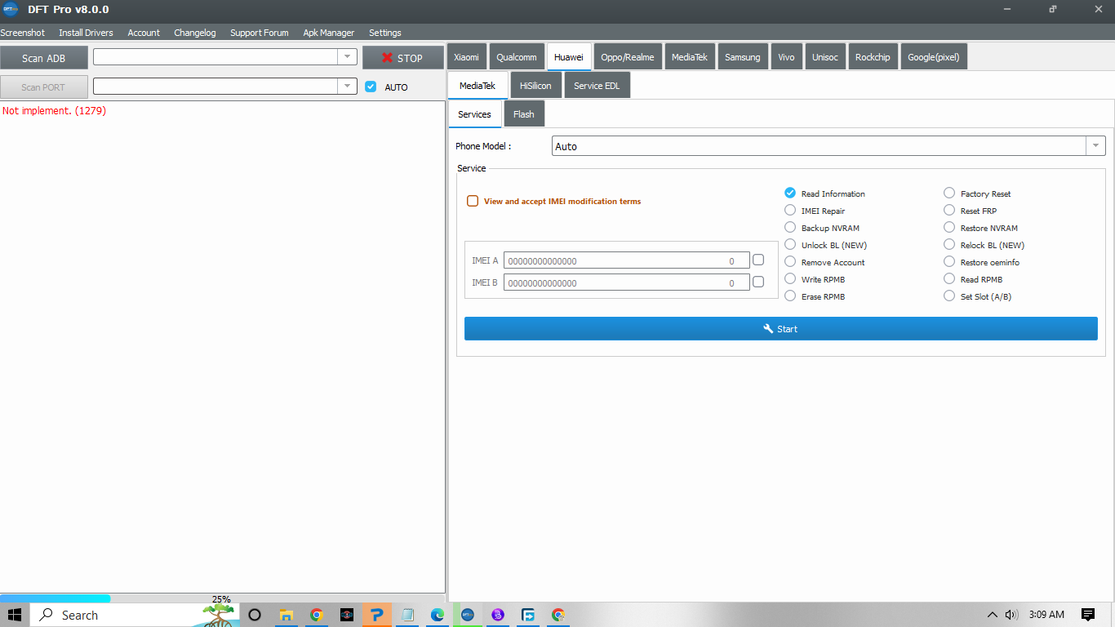Click the DFT Pro logo in the title bar
The image size is (1115, 627).
(11, 10)
